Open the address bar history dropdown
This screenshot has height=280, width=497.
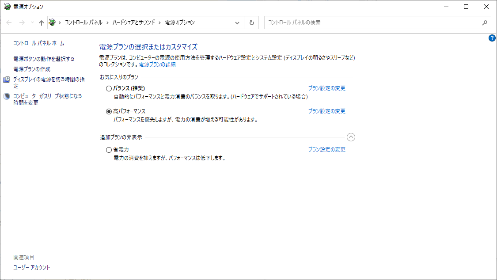(x=237, y=23)
